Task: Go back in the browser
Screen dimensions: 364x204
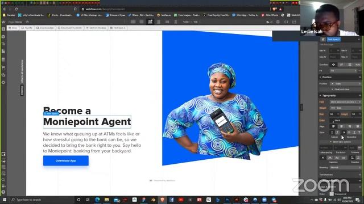Action: 4,9
